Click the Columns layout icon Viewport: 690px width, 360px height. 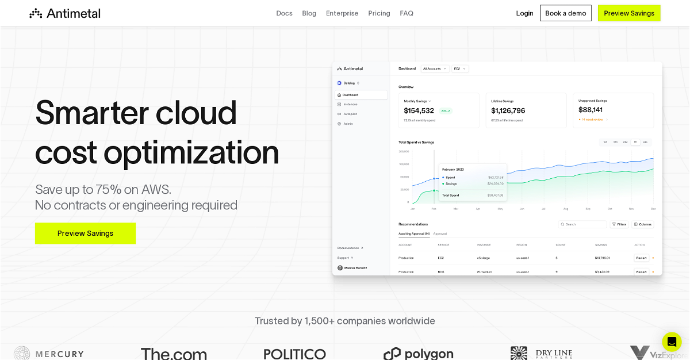(636, 224)
